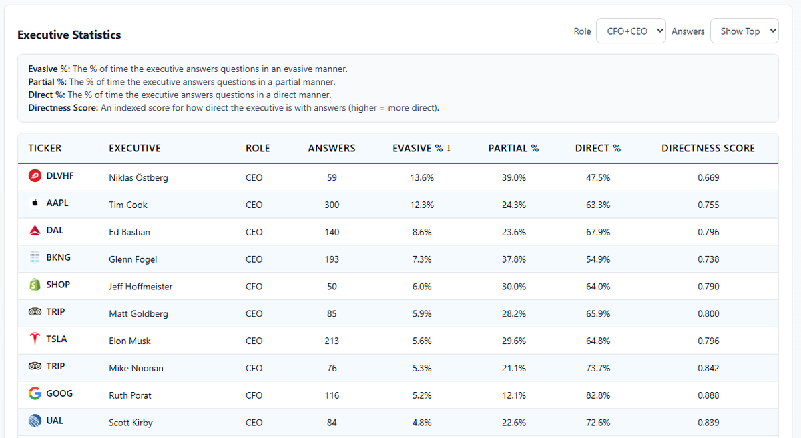Click the Shopify logo beside SHOP
Viewport: 801px width, 438px height.
click(35, 285)
